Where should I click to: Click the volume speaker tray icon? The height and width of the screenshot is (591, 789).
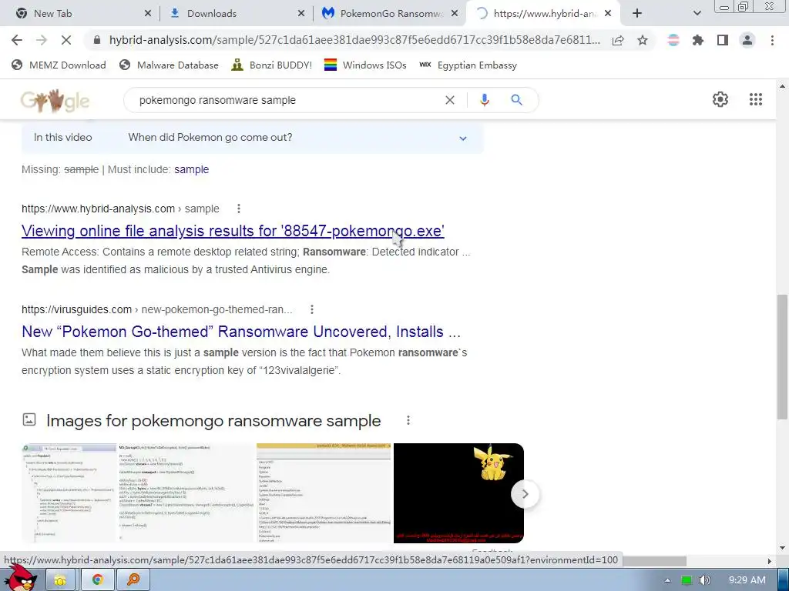[704, 580]
